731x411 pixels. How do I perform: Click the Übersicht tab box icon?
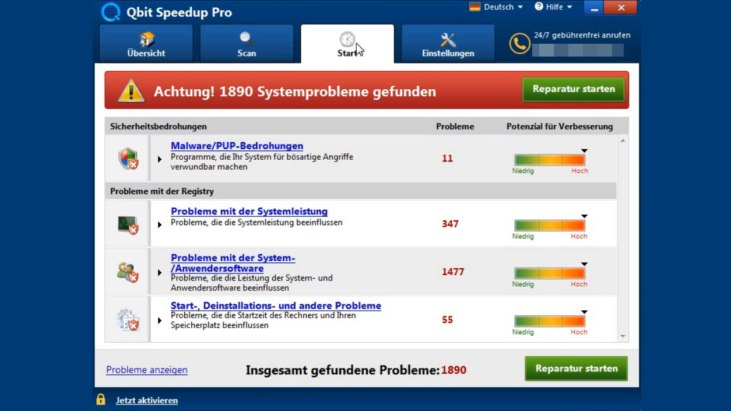146,39
